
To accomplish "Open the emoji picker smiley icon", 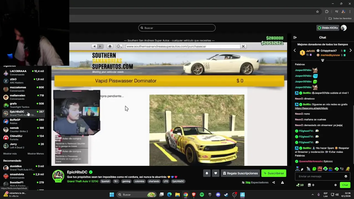I will tap(346, 176).
